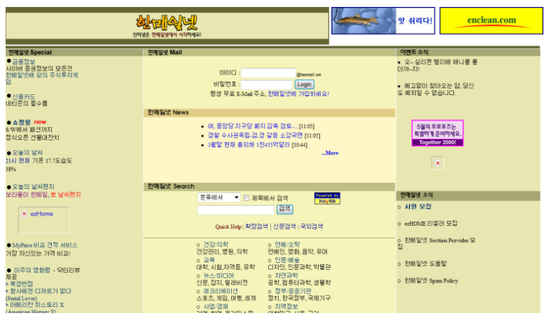Open the 'Section Provider 모집' notice

pyautogui.click(x=437, y=243)
